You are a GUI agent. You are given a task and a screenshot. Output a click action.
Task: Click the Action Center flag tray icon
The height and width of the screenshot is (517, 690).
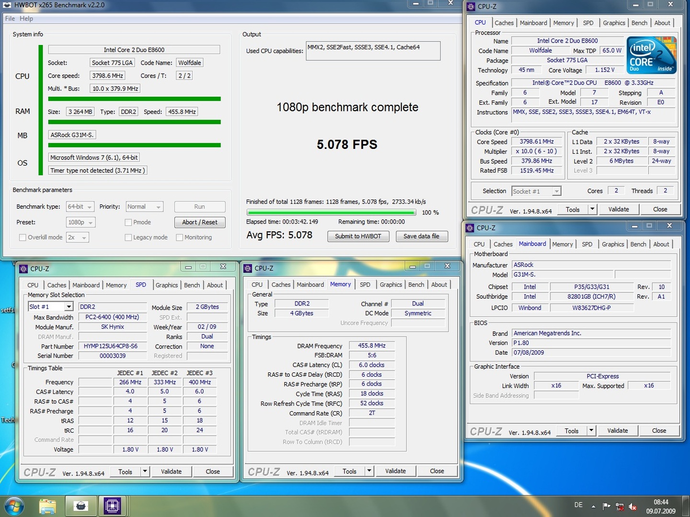[606, 506]
